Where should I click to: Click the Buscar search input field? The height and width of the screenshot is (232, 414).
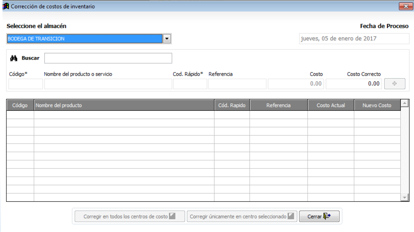[108, 58]
